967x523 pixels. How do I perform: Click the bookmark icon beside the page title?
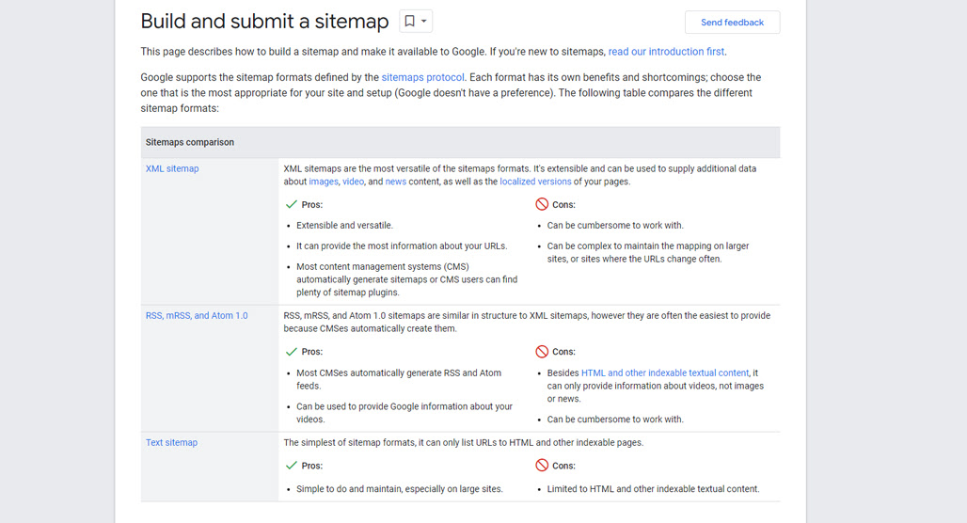(x=409, y=21)
